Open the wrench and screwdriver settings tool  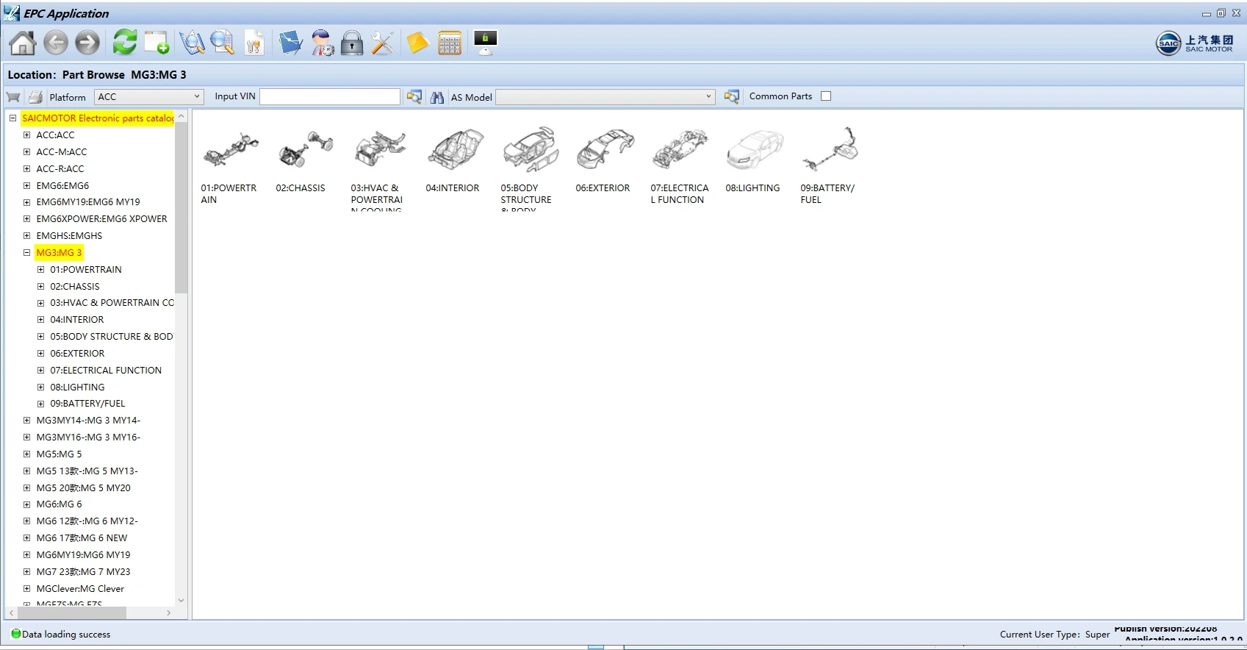(382, 43)
